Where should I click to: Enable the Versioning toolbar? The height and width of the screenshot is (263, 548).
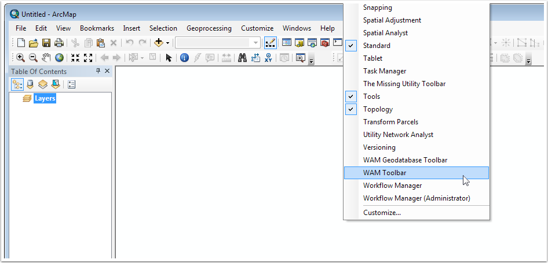(417, 147)
